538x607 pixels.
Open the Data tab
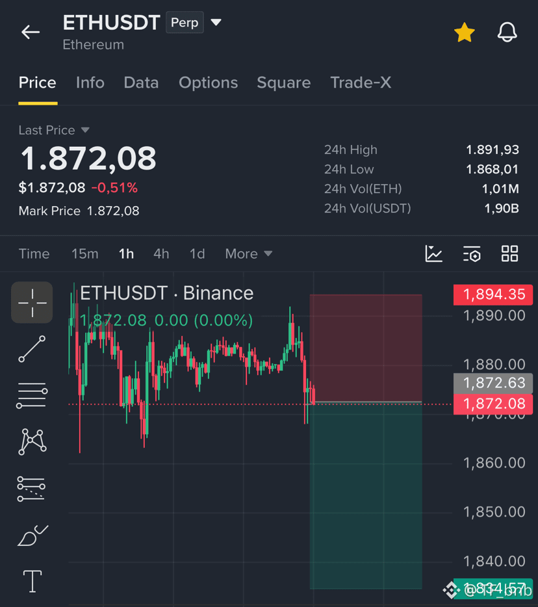[141, 83]
